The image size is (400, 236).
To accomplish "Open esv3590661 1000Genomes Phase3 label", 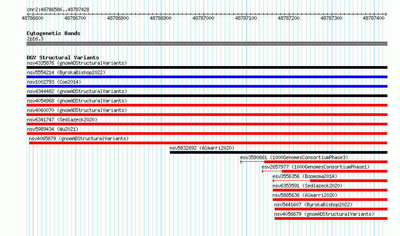I will pos(294,157).
